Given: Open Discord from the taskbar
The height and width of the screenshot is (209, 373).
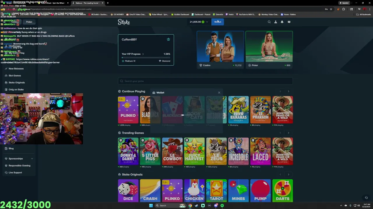Looking at the screenshot, I should point(216,206).
